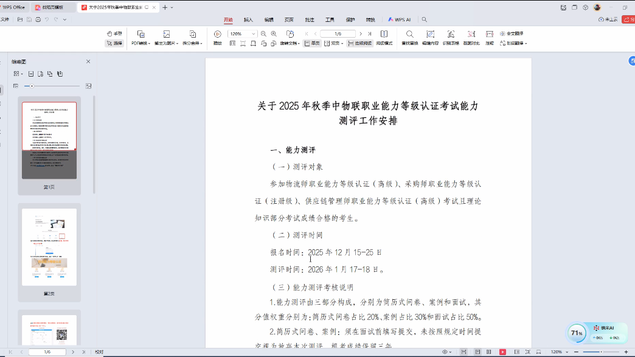Open the Tools (工具) ribbon tab
635x357 pixels.
[x=330, y=19]
